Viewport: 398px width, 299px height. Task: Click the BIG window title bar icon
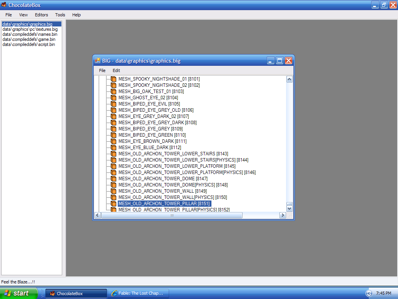point(98,61)
